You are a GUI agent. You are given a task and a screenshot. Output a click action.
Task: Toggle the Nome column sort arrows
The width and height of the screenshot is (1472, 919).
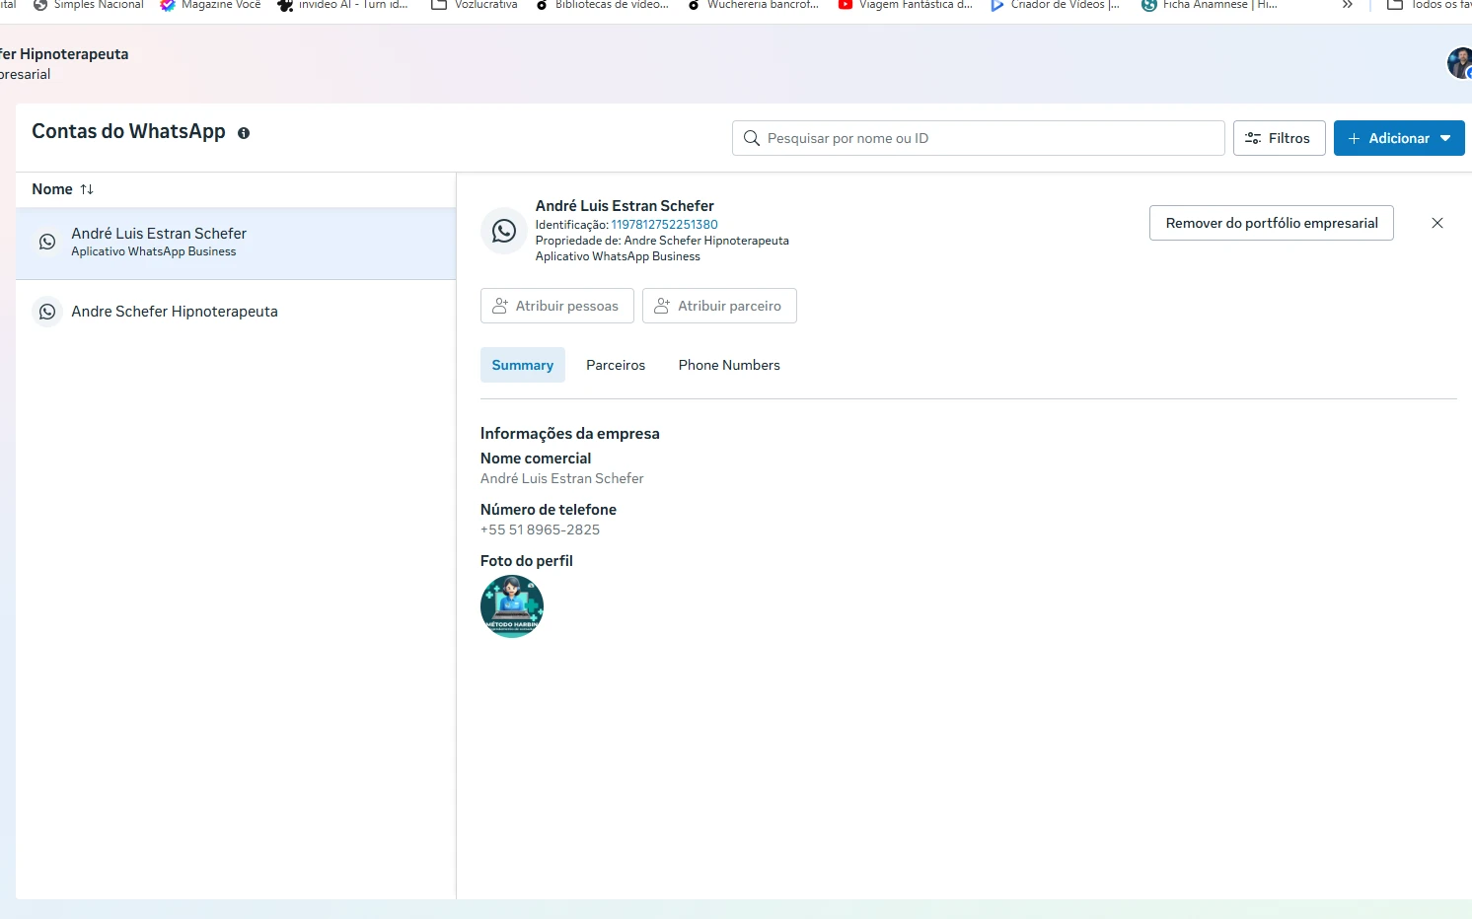point(87,188)
